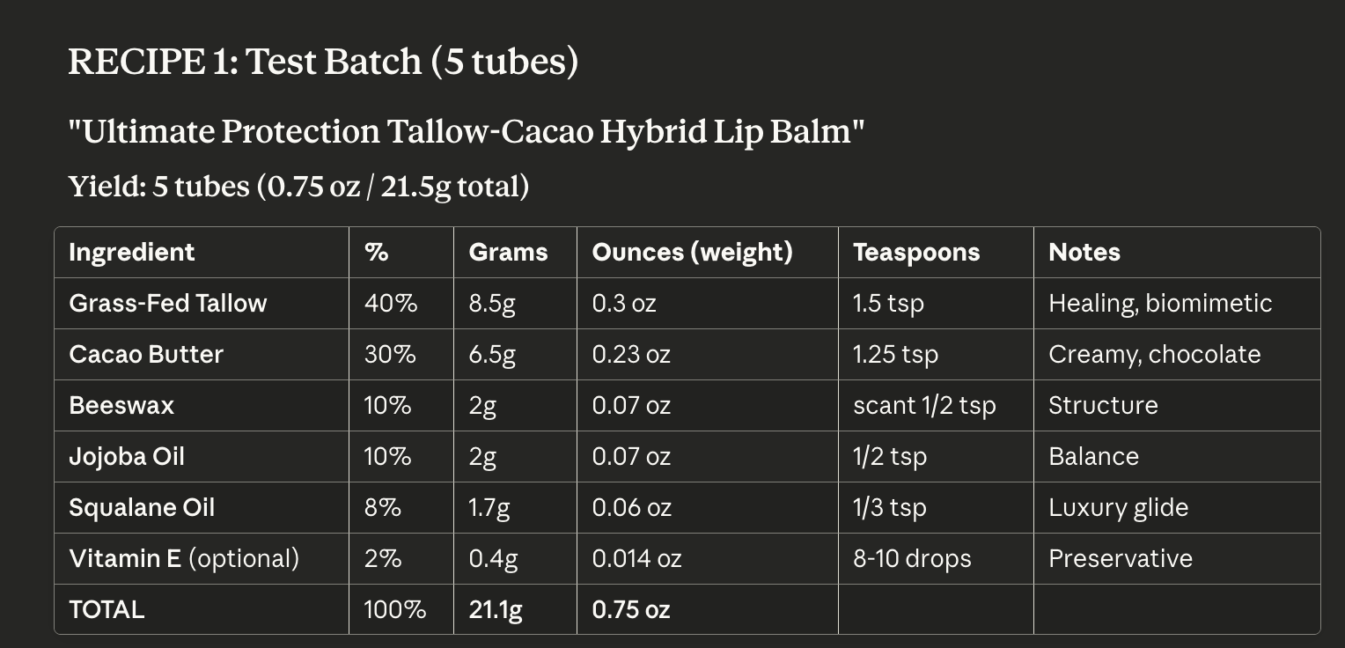
Task: Click the RECIPE 1: Test Batch heading
Action: [x=323, y=62]
